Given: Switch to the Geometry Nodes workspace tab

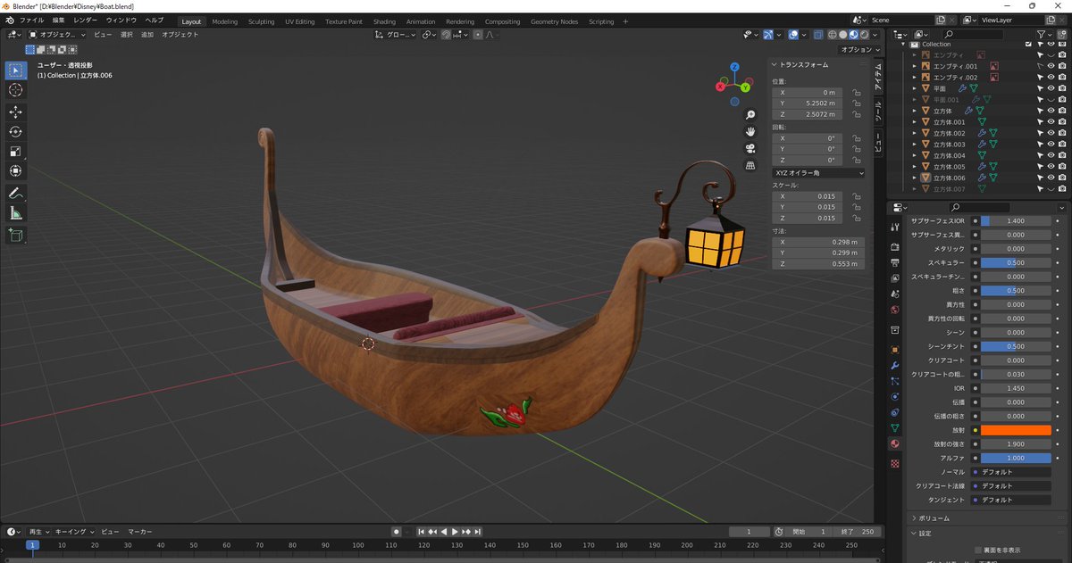Looking at the screenshot, I should click(x=554, y=21).
